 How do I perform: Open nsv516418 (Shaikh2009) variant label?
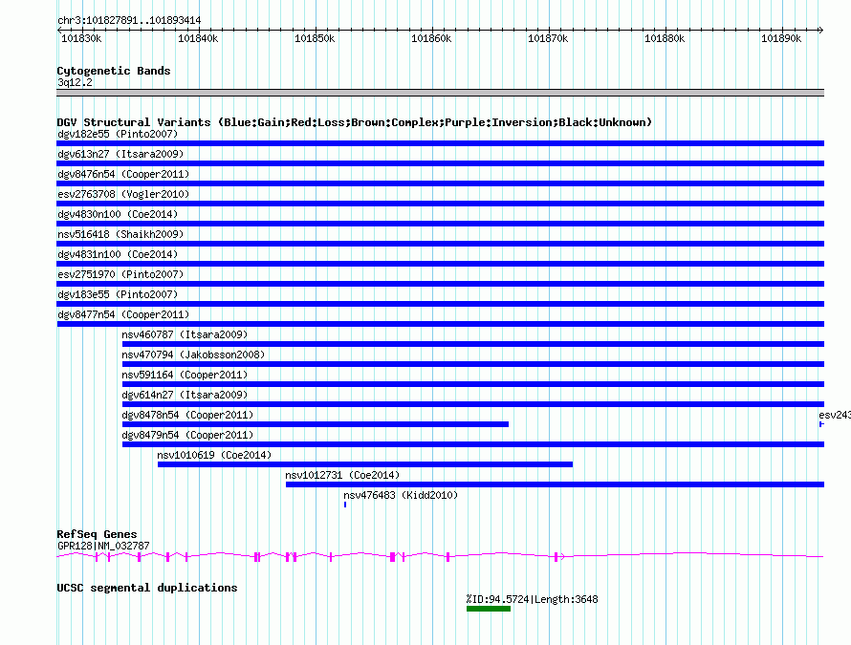[120, 234]
